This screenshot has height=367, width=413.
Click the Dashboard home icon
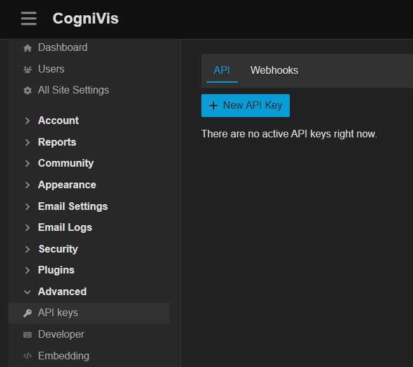(x=27, y=48)
